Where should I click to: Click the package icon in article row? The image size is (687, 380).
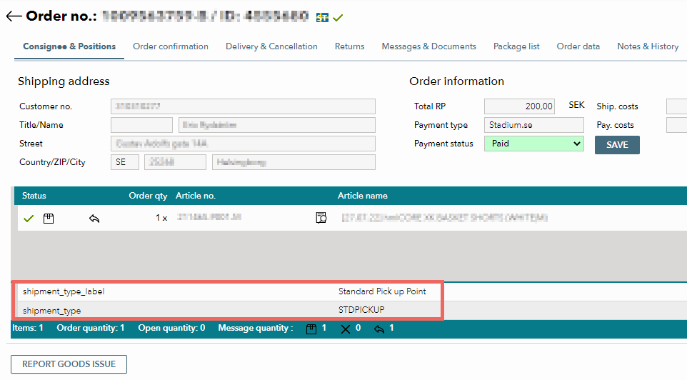pyautogui.click(x=49, y=219)
